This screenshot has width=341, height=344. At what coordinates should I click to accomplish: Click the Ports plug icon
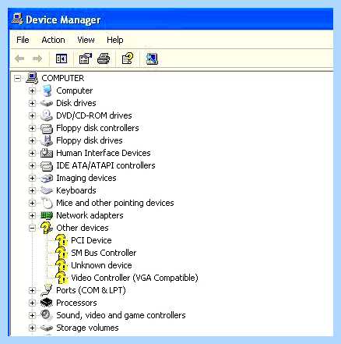[47, 290]
